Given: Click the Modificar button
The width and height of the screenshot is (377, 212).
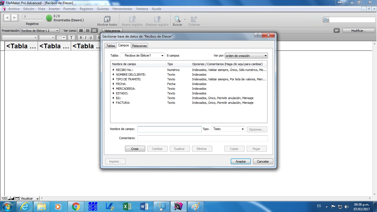Looking at the screenshot, I should click(359, 31).
